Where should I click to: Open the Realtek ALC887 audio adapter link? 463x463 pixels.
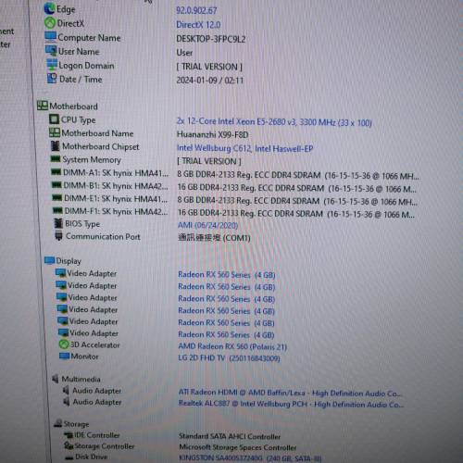click(x=291, y=404)
